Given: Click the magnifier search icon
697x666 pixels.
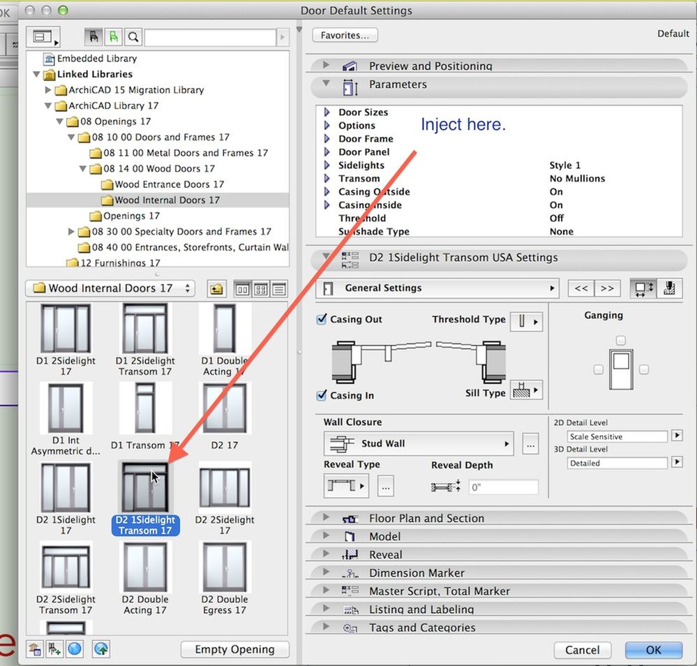Looking at the screenshot, I should (x=133, y=37).
